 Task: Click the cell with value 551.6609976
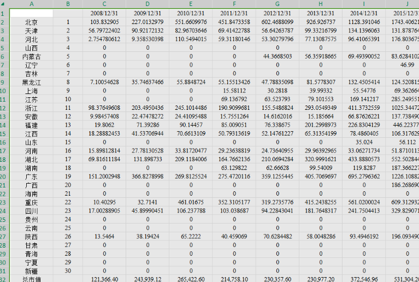191,22
